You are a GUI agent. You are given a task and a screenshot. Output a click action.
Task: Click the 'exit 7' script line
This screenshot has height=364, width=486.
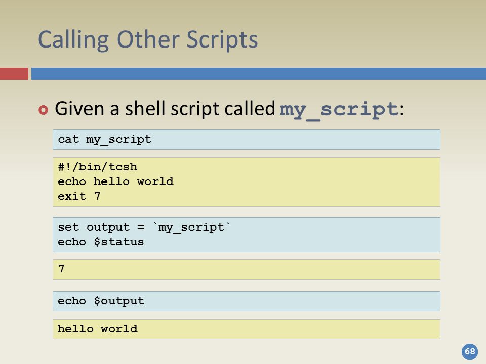coord(79,196)
